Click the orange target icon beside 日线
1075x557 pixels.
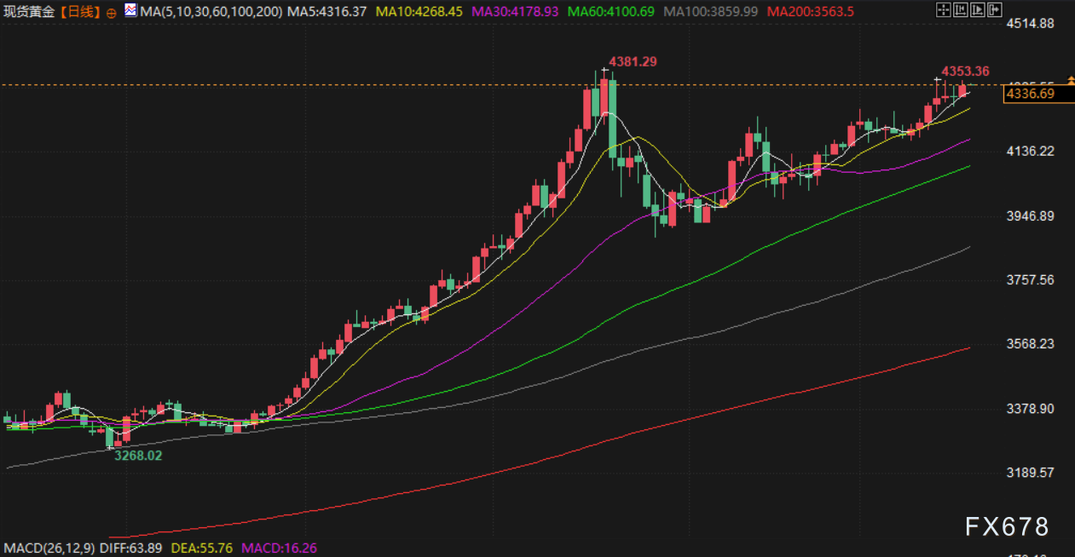pos(111,13)
